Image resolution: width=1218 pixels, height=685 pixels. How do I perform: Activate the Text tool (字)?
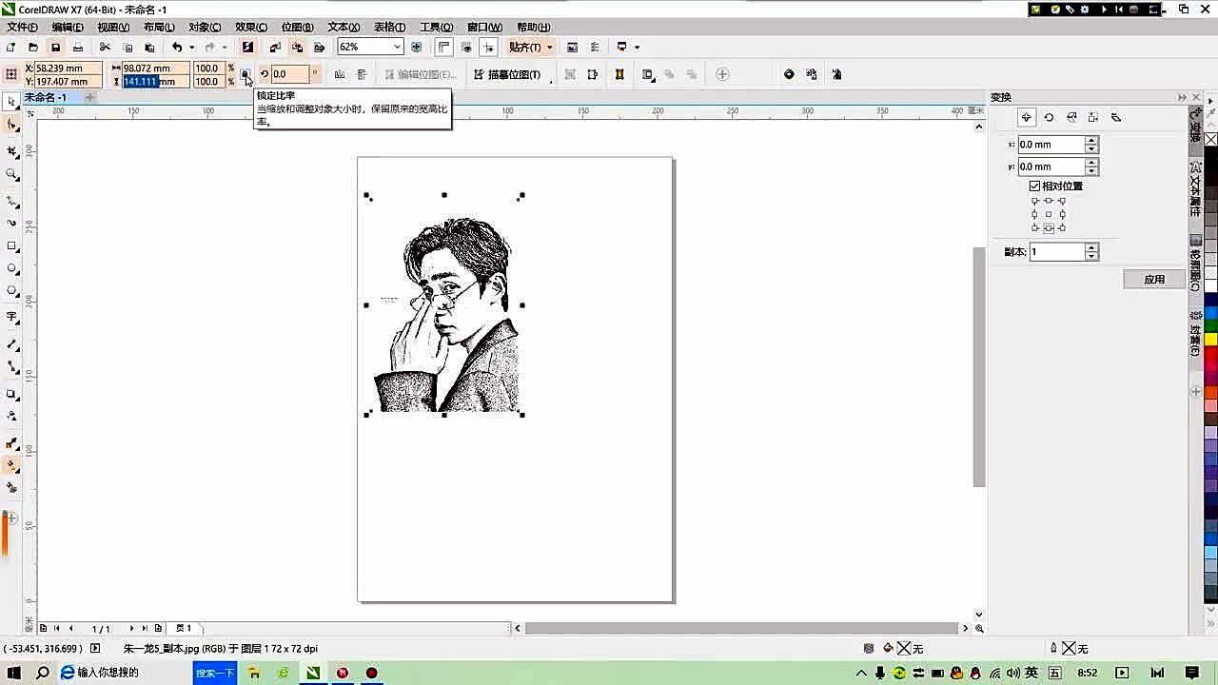[x=12, y=317]
